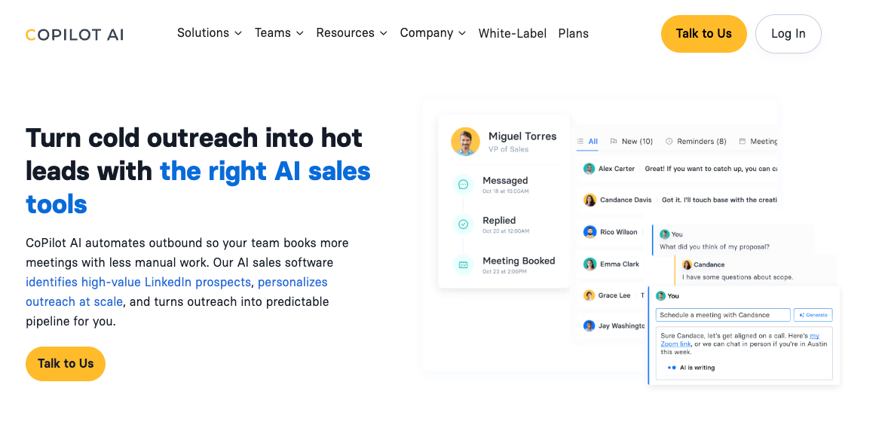Click Rico Wilson's avatar icon
Image resolution: width=885 pixels, height=437 pixels.
pos(589,232)
